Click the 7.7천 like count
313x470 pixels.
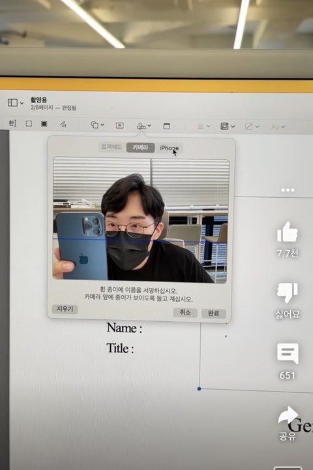click(x=288, y=253)
